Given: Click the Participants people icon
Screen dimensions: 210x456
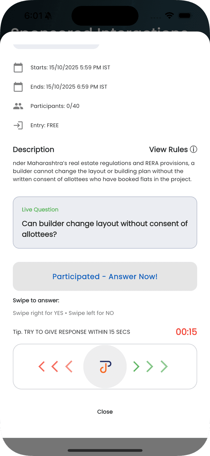Looking at the screenshot, I should [18, 106].
